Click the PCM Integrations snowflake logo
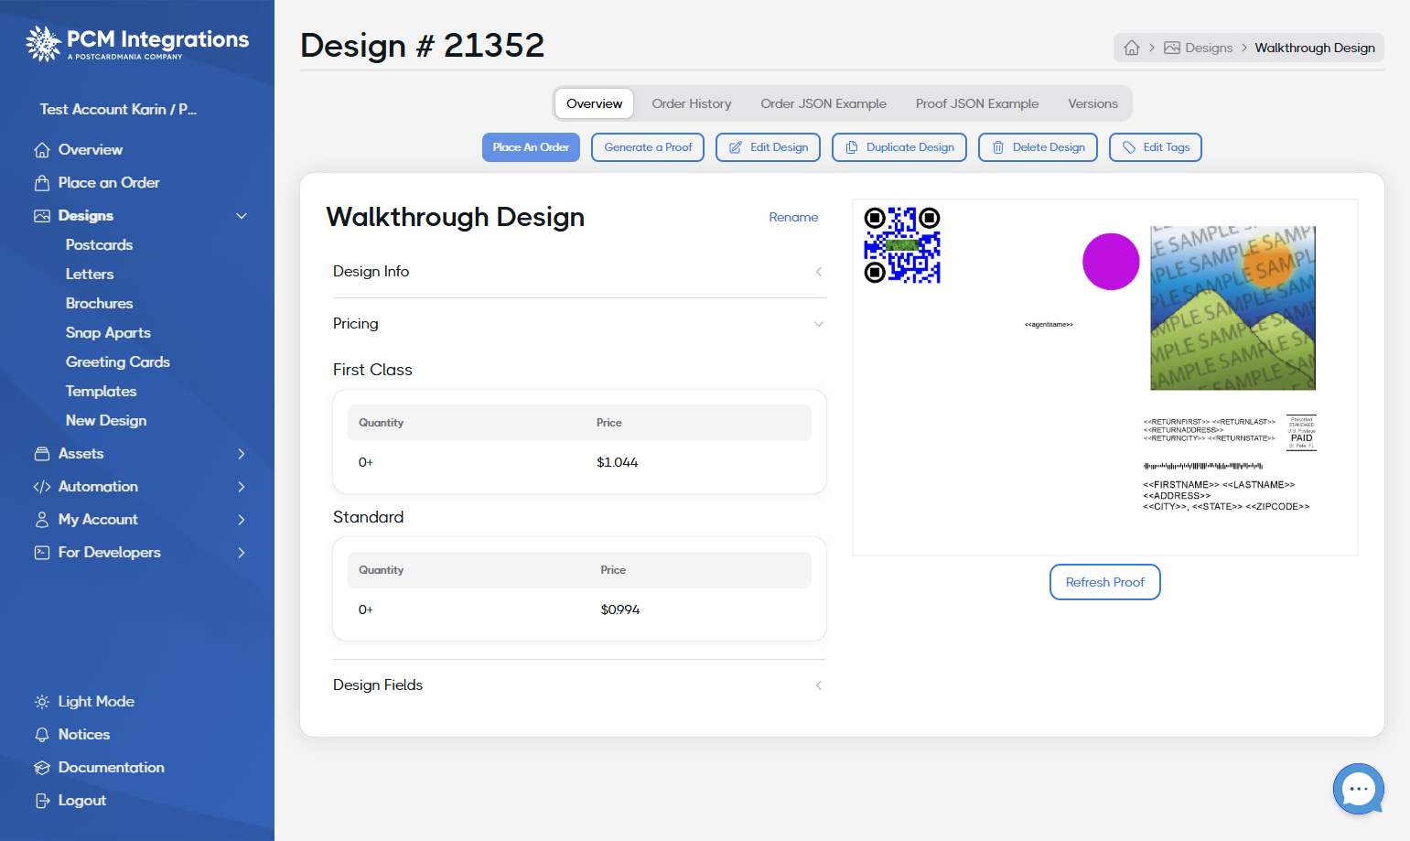 [x=43, y=43]
